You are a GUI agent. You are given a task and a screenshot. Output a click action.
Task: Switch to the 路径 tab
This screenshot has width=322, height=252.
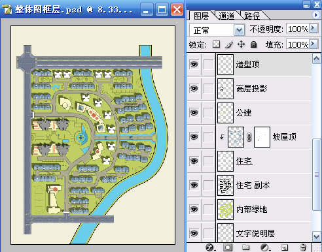coord(253,16)
